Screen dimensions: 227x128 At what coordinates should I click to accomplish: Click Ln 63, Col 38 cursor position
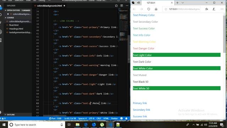(70, 118)
